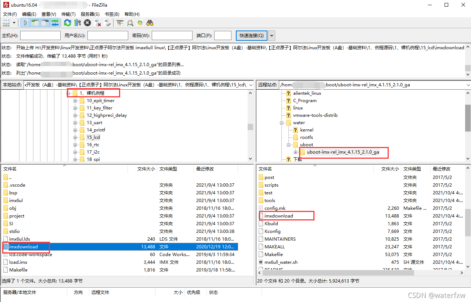
Task: Sort local list by 文件大小 column
Action: (x=142, y=169)
